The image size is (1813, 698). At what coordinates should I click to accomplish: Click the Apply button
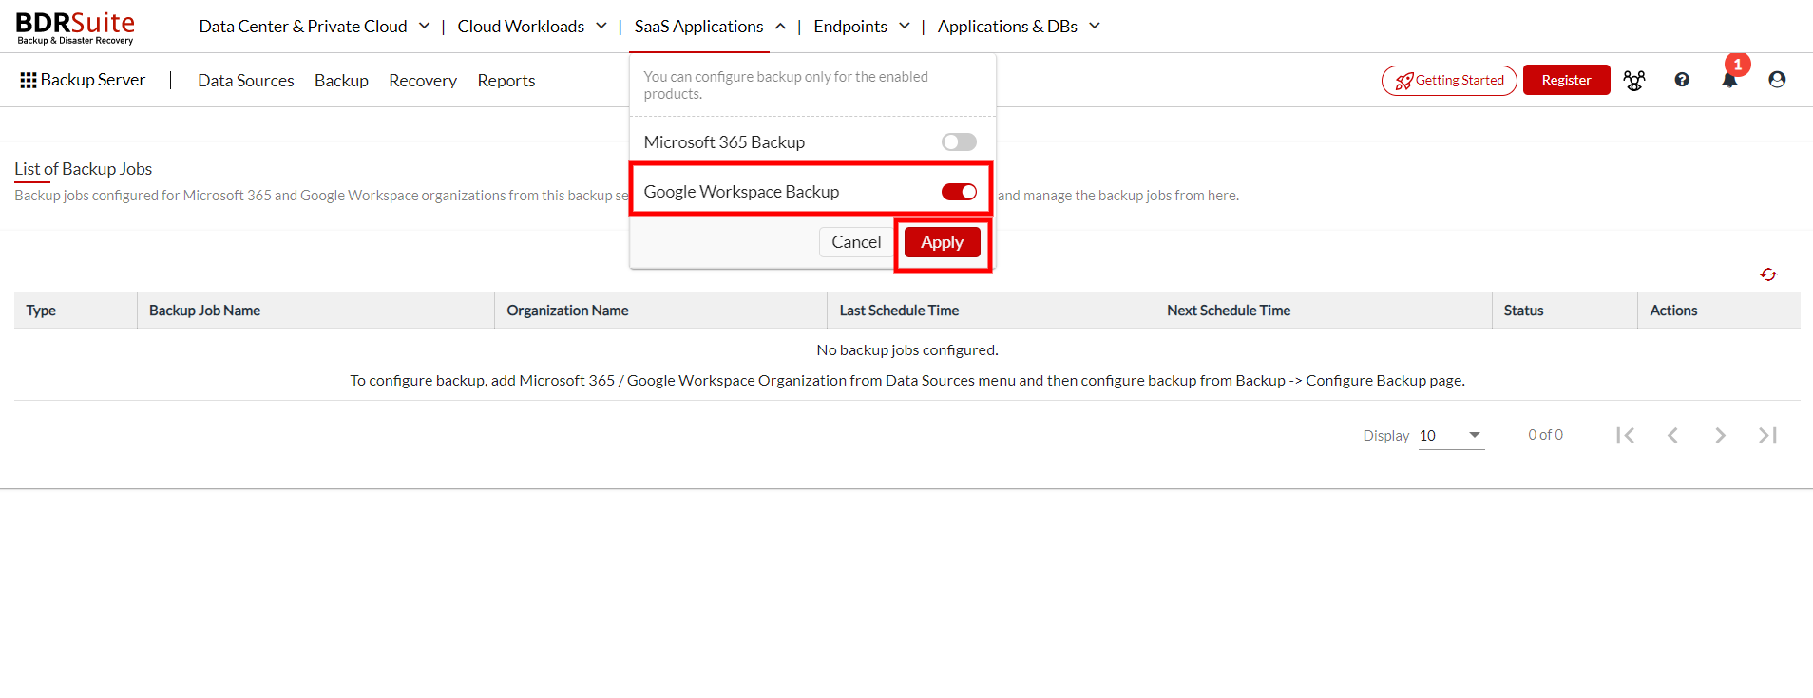click(943, 242)
